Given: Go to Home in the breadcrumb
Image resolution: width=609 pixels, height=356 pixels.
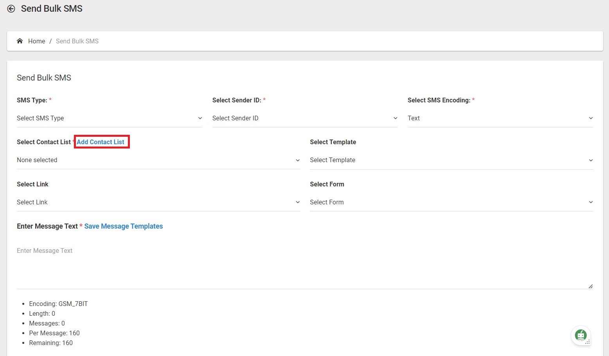Looking at the screenshot, I should 36,41.
